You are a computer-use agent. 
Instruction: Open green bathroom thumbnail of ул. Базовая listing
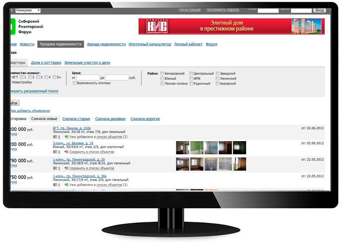coord(197,148)
